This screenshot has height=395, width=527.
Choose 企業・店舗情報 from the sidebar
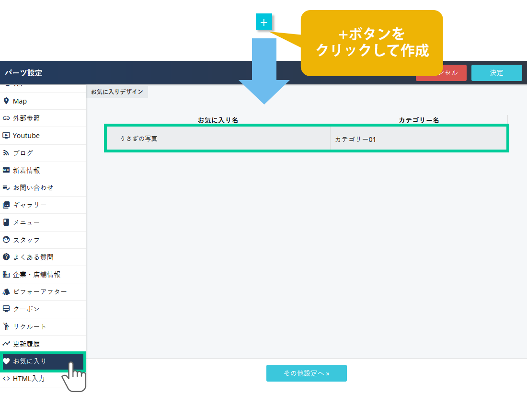(36, 274)
